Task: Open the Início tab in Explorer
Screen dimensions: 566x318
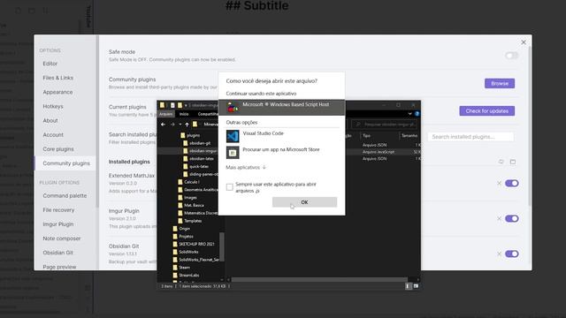Action: (x=184, y=114)
